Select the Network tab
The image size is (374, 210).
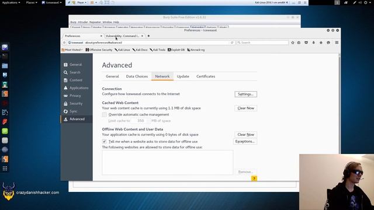coord(162,76)
